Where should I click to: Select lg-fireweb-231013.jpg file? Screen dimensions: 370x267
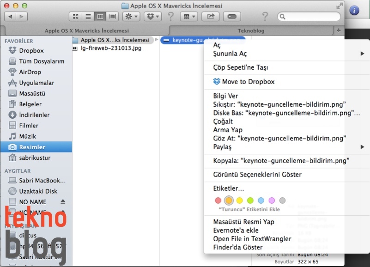click(111, 48)
